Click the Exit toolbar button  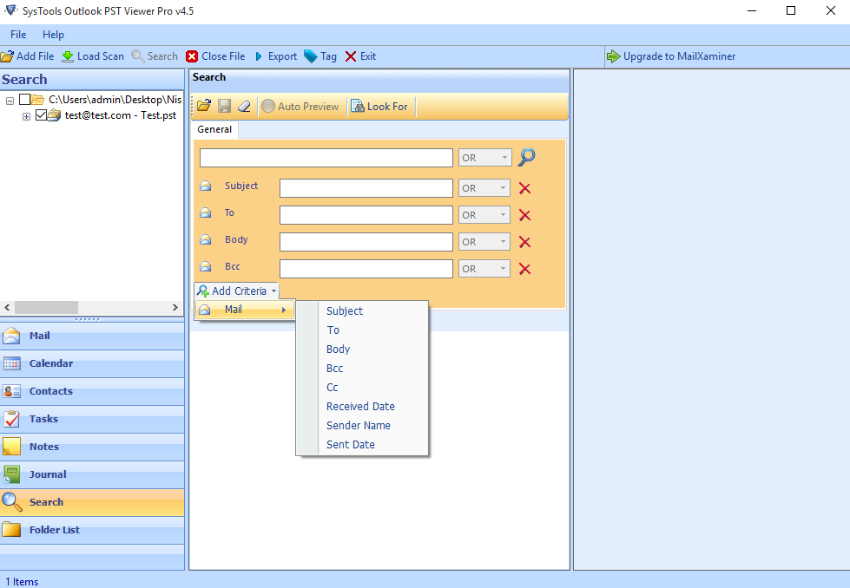pos(360,56)
